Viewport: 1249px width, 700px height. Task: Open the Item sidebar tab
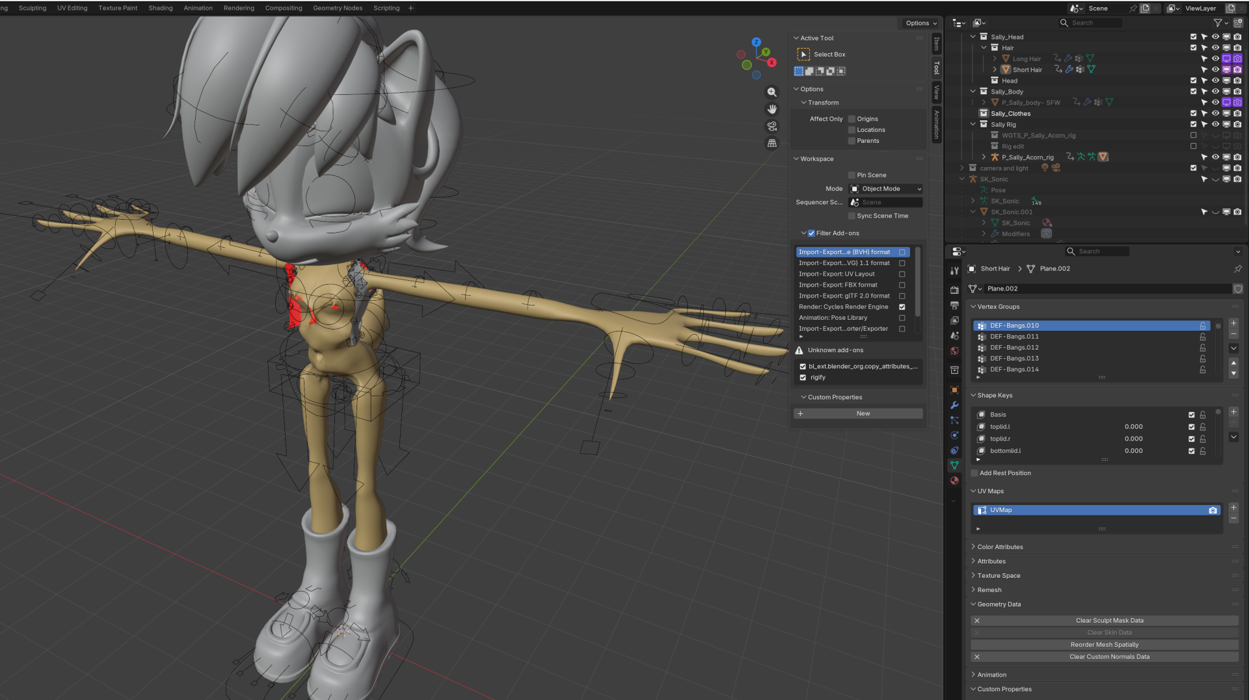tap(937, 44)
